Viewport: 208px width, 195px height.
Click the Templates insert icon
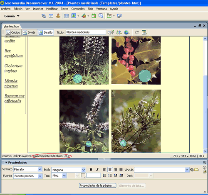[109, 16]
